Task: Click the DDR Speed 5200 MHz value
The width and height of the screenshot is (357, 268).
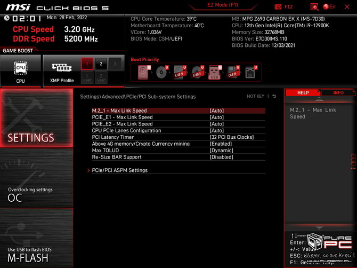Action: tap(81, 39)
